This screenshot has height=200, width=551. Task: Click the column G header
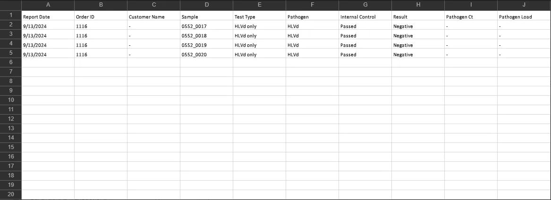click(365, 5)
